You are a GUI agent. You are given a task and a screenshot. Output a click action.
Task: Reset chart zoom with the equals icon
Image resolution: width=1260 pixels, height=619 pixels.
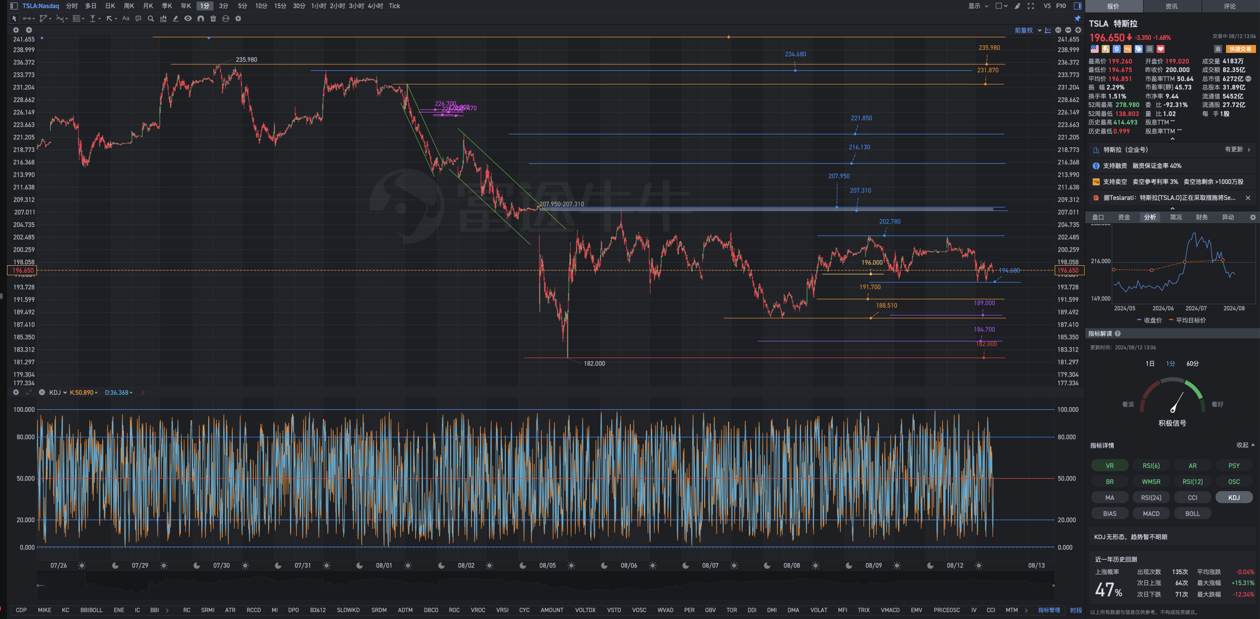tap(1058, 30)
